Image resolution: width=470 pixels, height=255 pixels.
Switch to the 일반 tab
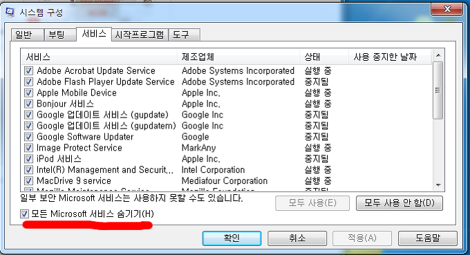click(x=27, y=35)
